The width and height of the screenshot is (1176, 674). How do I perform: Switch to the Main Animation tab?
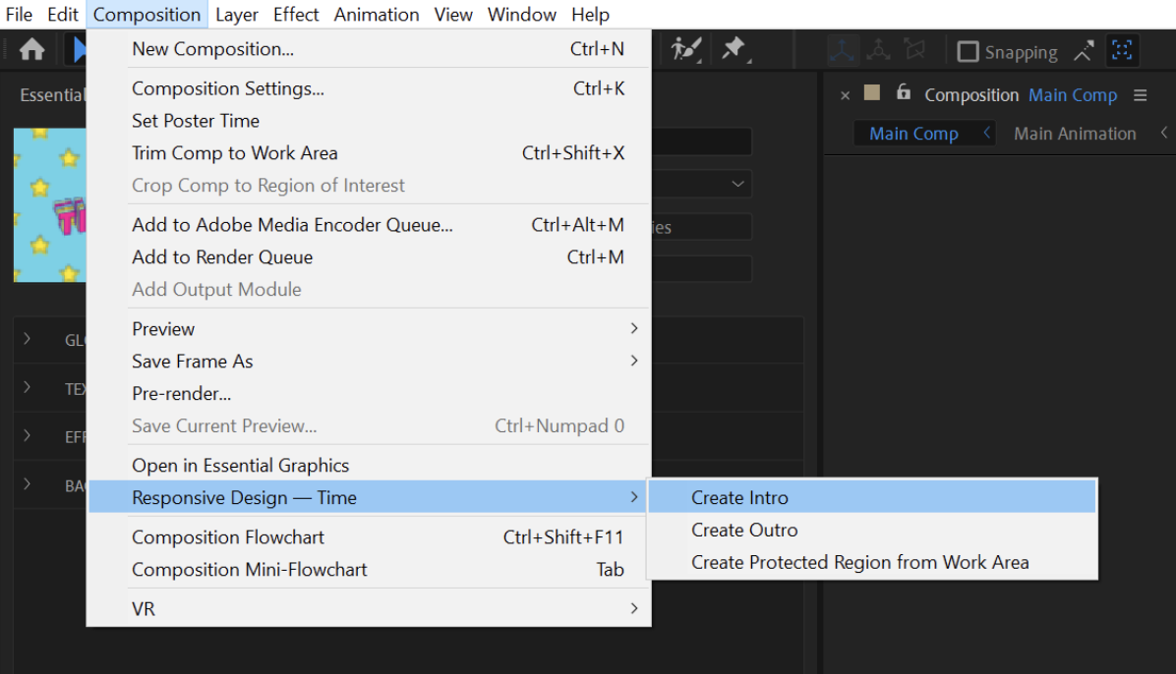pyautogui.click(x=1075, y=133)
